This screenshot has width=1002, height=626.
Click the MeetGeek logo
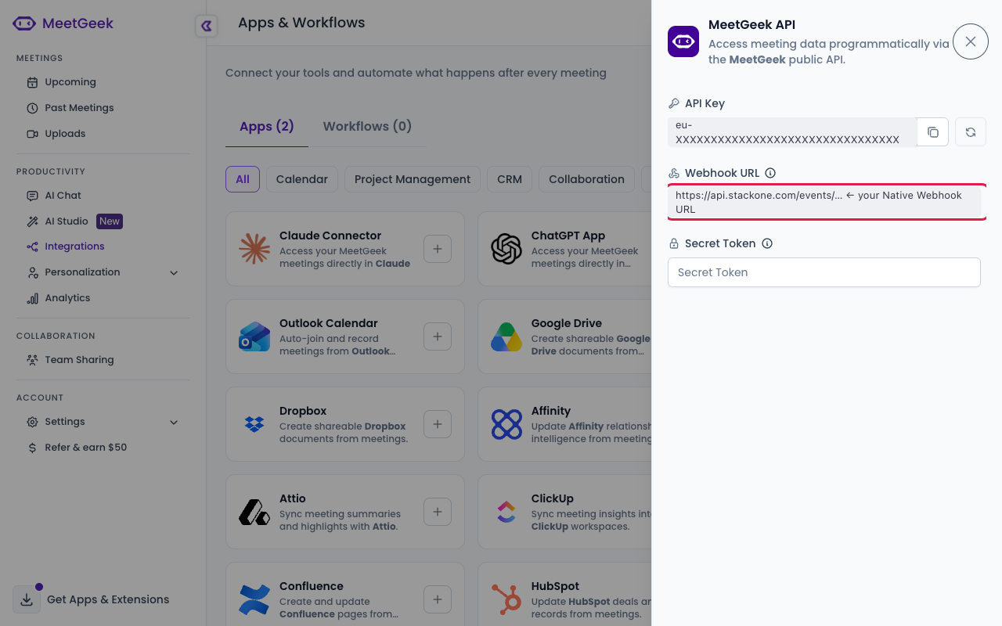click(63, 23)
